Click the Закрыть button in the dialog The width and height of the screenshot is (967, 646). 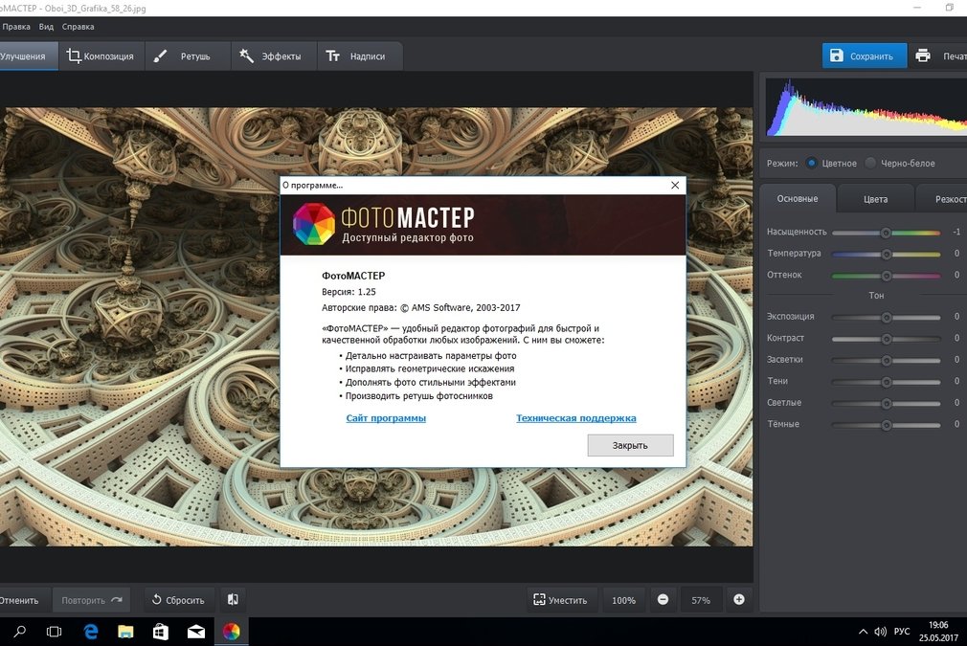pos(630,445)
